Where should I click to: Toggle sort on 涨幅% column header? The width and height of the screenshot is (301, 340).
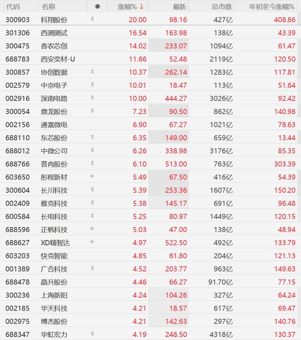point(127,7)
